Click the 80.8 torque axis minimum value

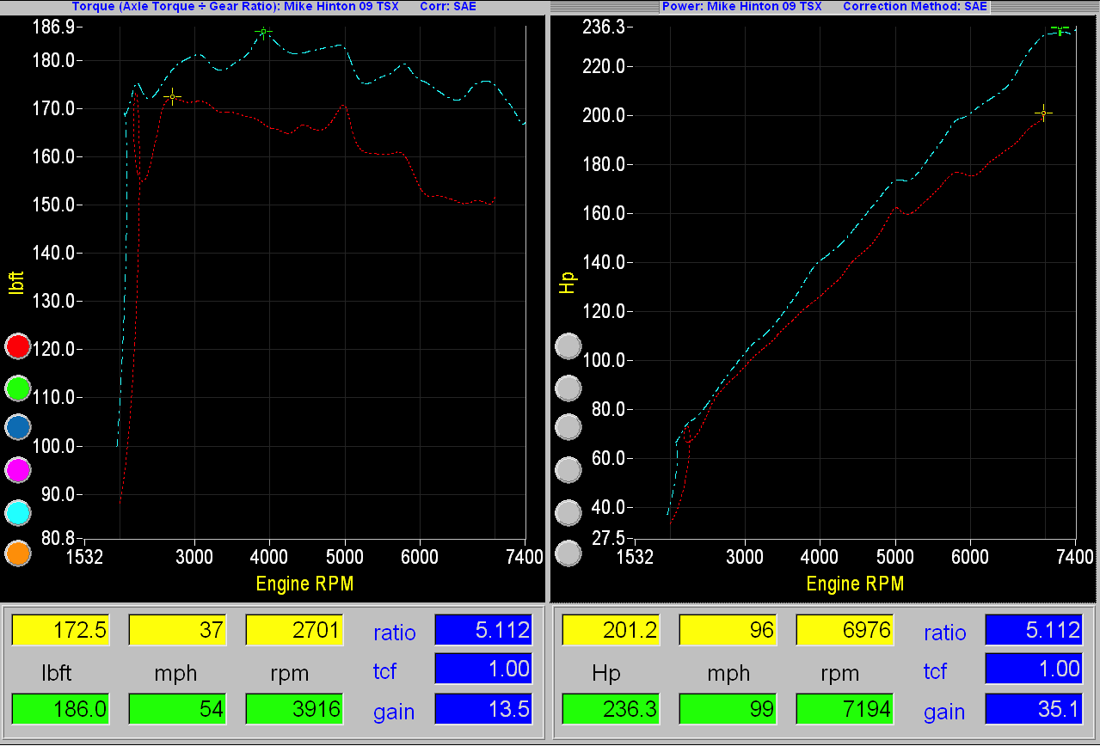click(58, 539)
